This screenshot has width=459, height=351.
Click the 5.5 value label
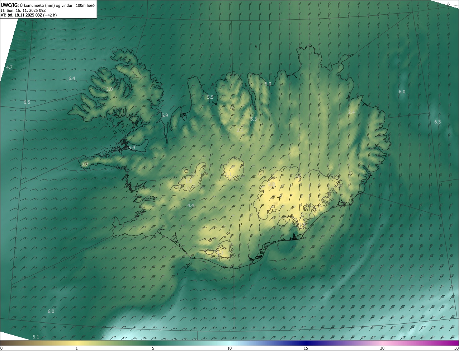(x=210, y=97)
